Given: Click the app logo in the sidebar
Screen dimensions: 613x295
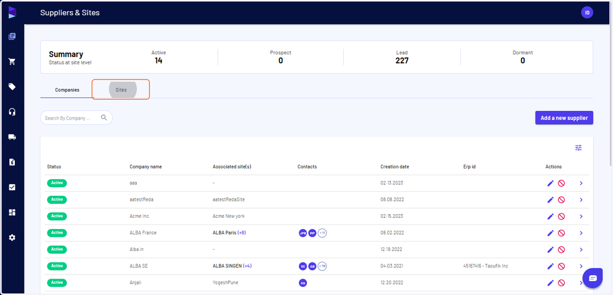Looking at the screenshot, I should point(12,12).
